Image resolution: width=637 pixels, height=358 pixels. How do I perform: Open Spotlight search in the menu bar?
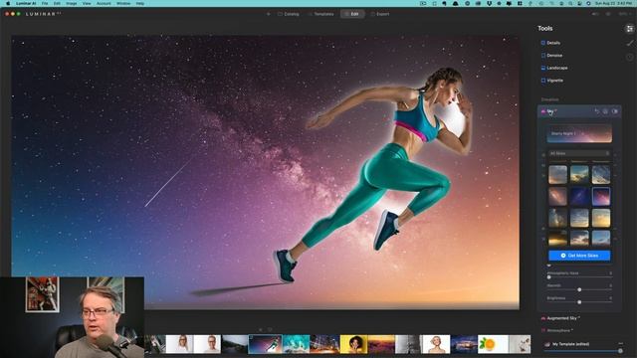(x=570, y=3)
